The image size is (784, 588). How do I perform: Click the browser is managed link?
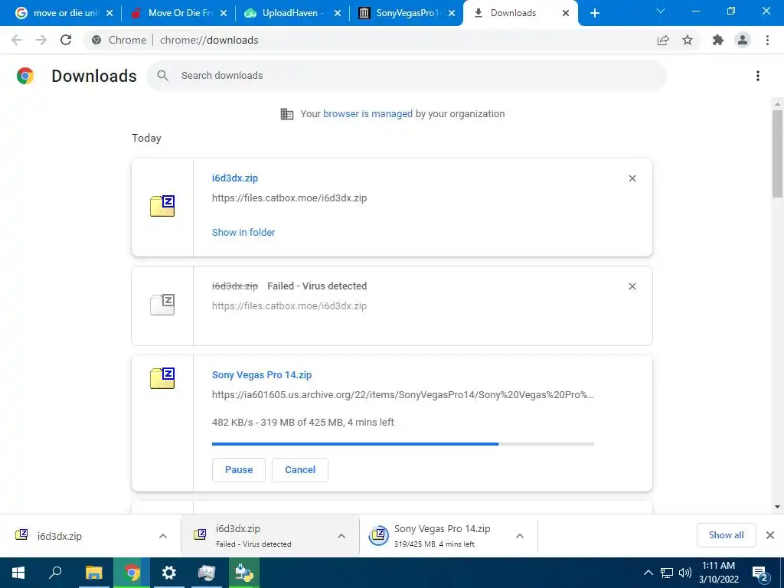[x=367, y=114]
